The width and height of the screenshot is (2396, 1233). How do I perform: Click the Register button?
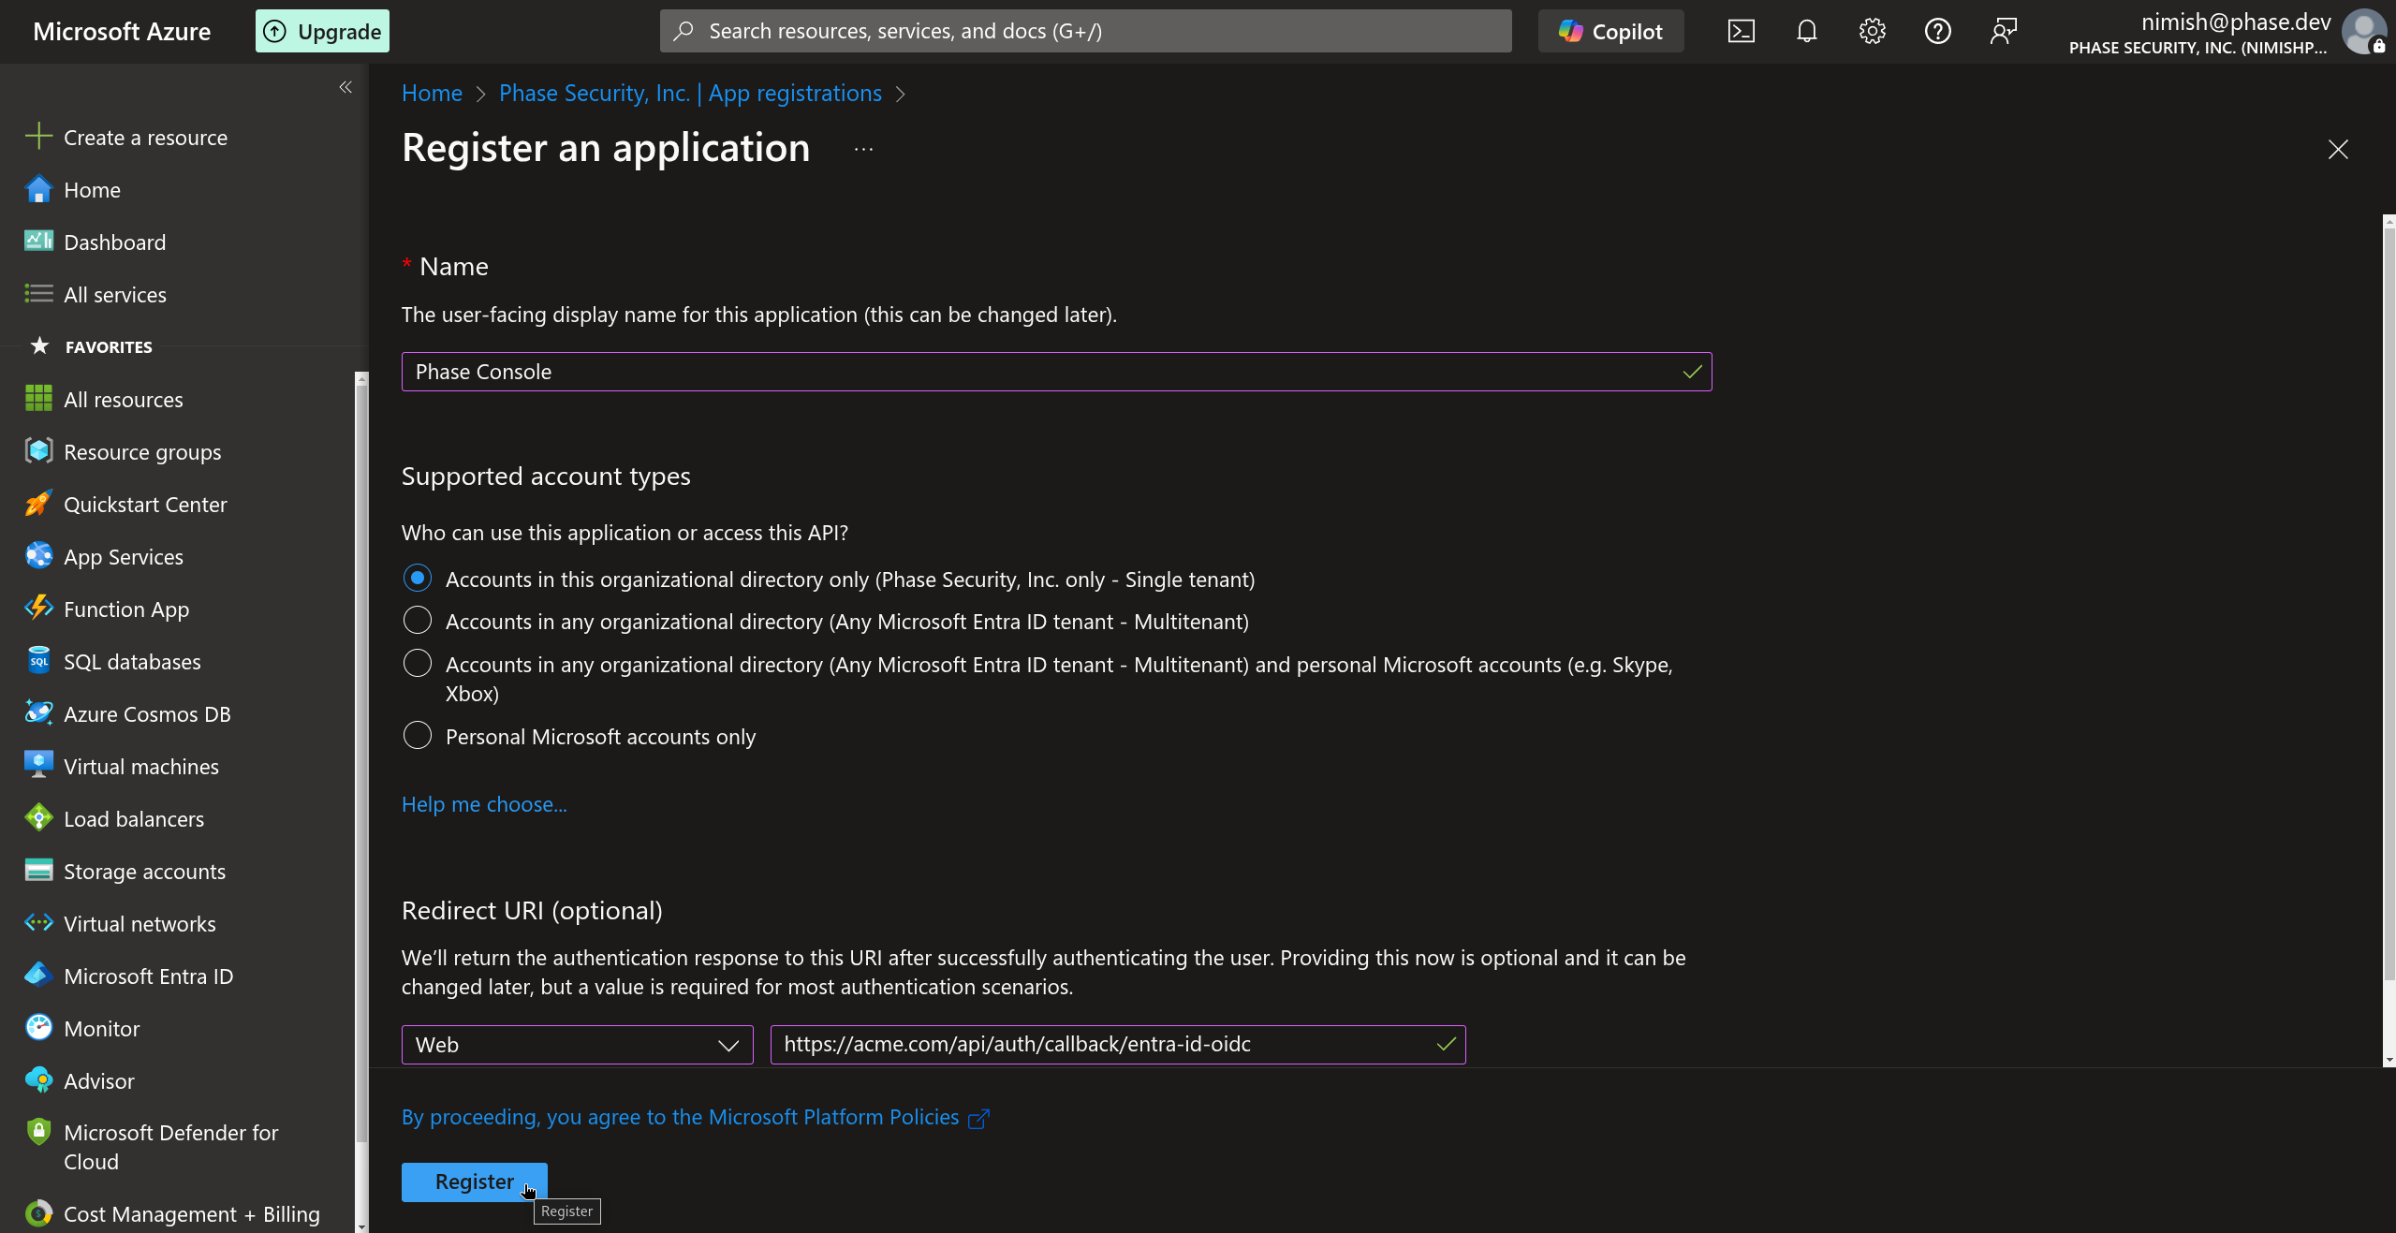click(474, 1181)
